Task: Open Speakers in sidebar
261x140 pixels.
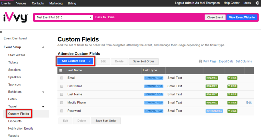Action: (14, 77)
